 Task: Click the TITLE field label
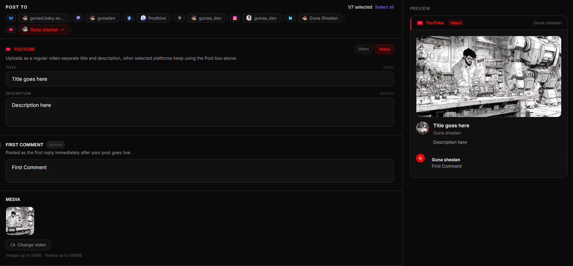(x=11, y=68)
